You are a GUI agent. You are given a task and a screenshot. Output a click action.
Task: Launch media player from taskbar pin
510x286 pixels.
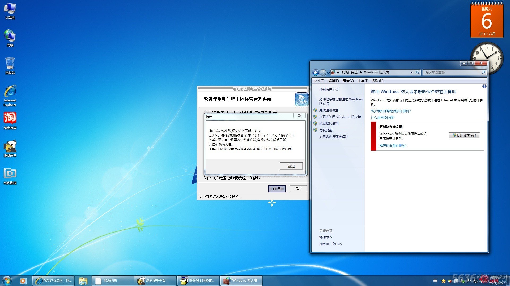(x=23, y=281)
